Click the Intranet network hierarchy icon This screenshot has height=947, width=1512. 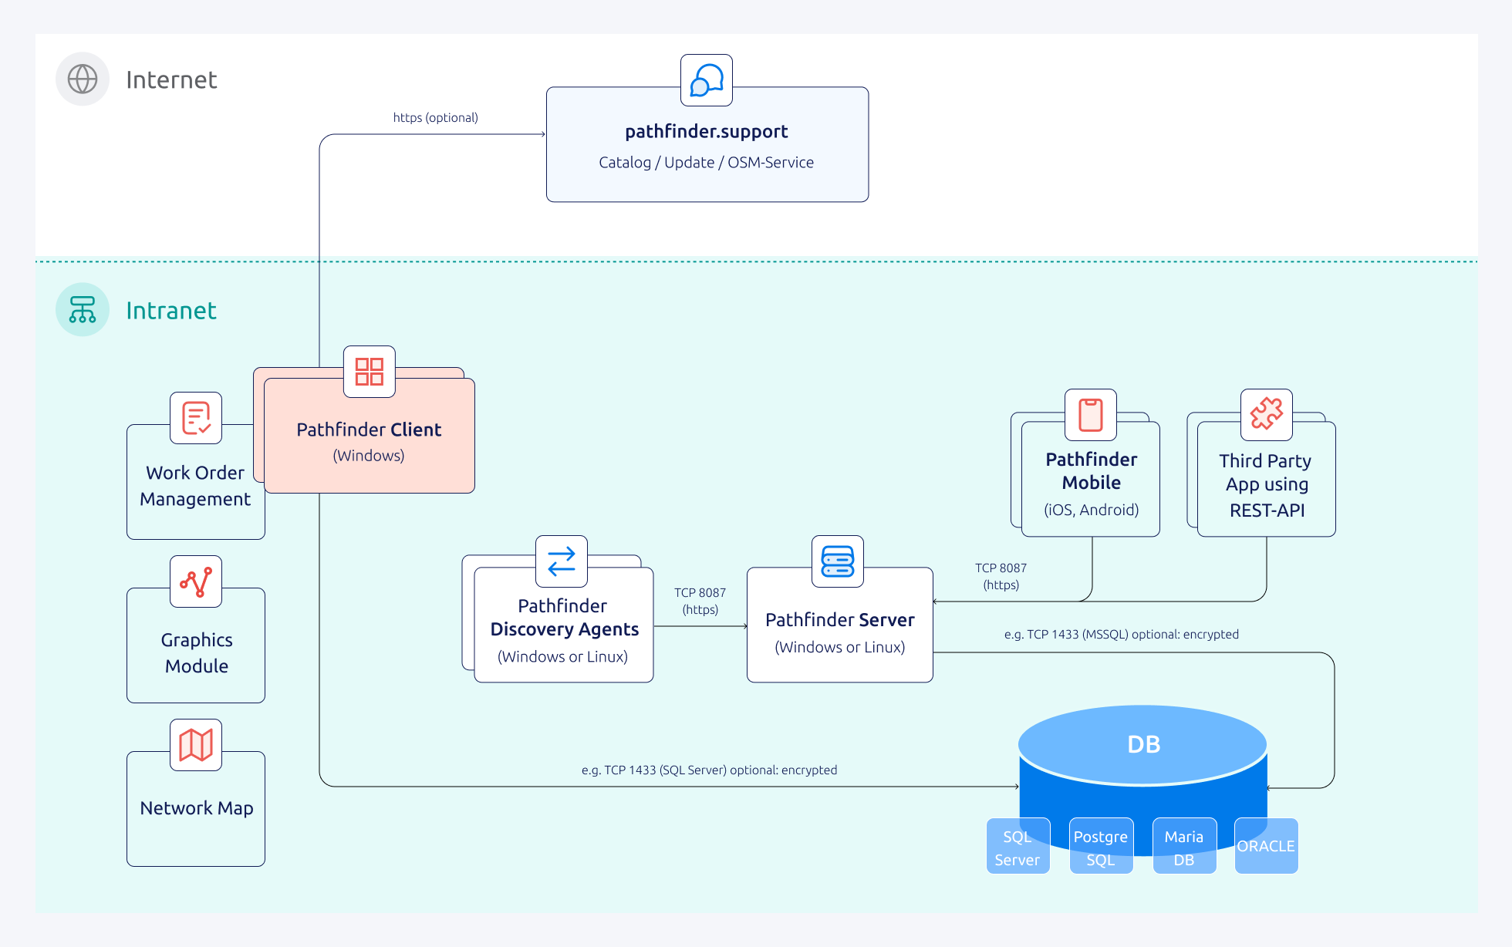(x=83, y=309)
